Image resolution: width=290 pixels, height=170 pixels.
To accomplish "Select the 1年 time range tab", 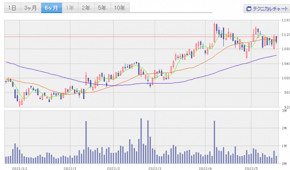I will [x=70, y=8].
